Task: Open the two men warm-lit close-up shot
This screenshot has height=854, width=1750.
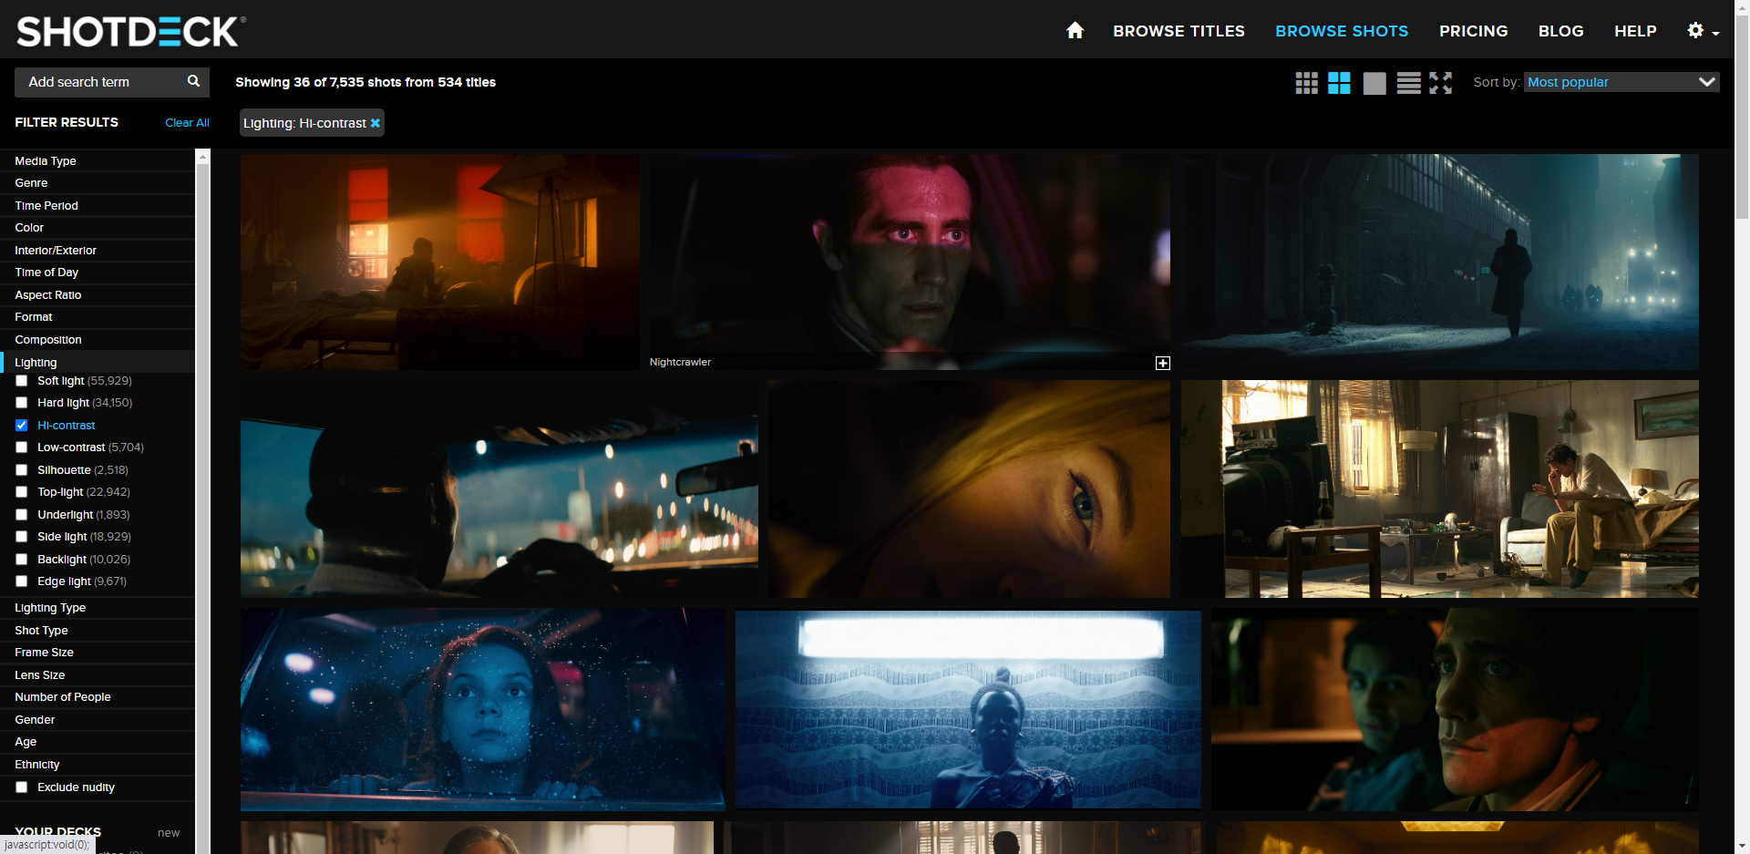Action: (x=1455, y=709)
